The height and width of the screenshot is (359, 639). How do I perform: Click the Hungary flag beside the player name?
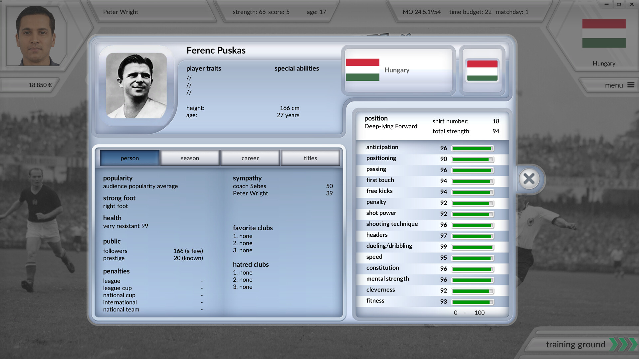point(362,70)
